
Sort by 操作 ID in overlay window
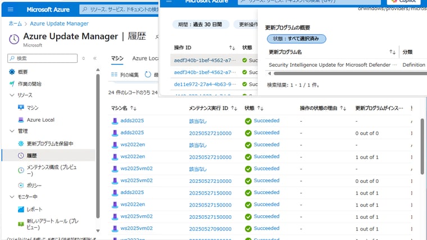232,48
